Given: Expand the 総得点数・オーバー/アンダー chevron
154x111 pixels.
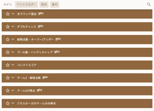Looking at the screenshot, I should 13,39.
